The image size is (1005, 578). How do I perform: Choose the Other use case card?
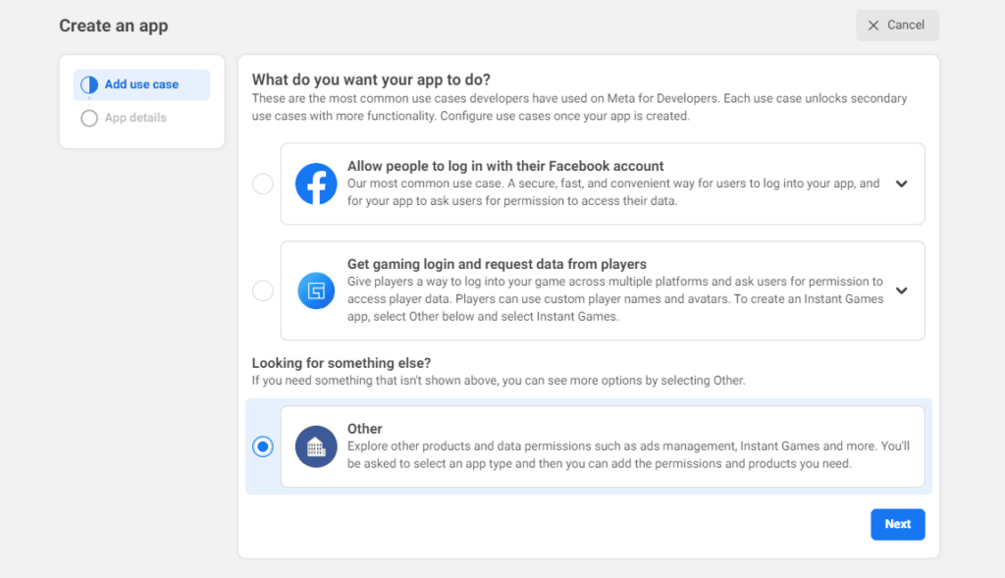[x=603, y=447]
